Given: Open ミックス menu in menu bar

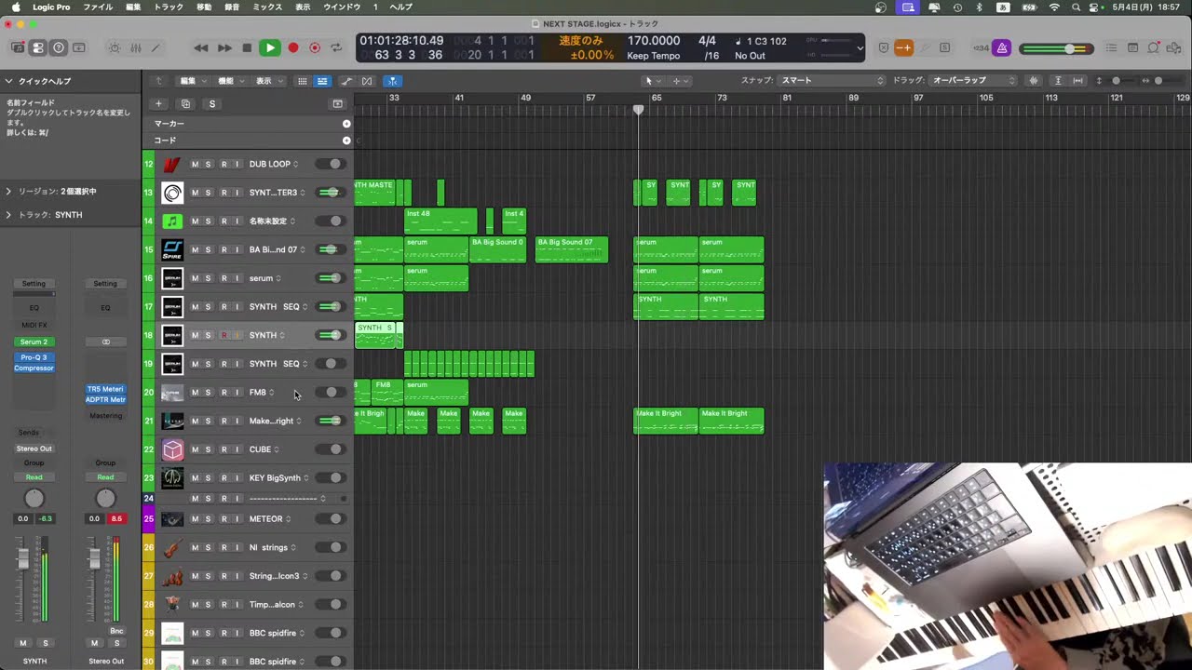Looking at the screenshot, I should [x=267, y=7].
